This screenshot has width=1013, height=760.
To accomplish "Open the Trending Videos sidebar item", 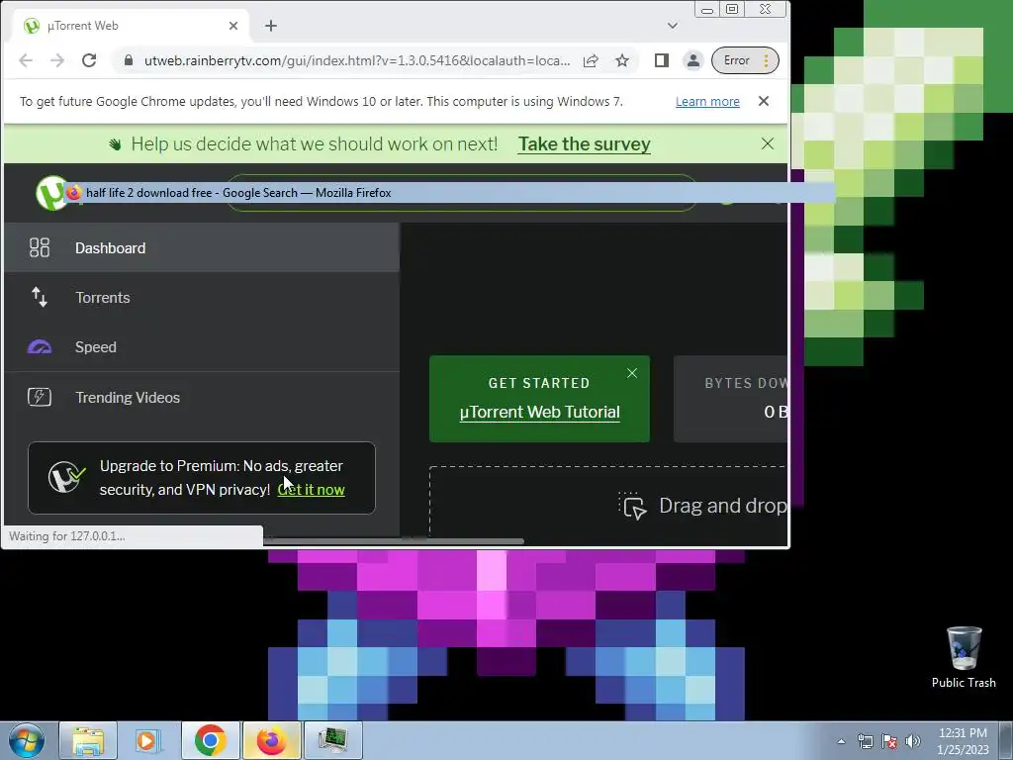I will (202, 397).
